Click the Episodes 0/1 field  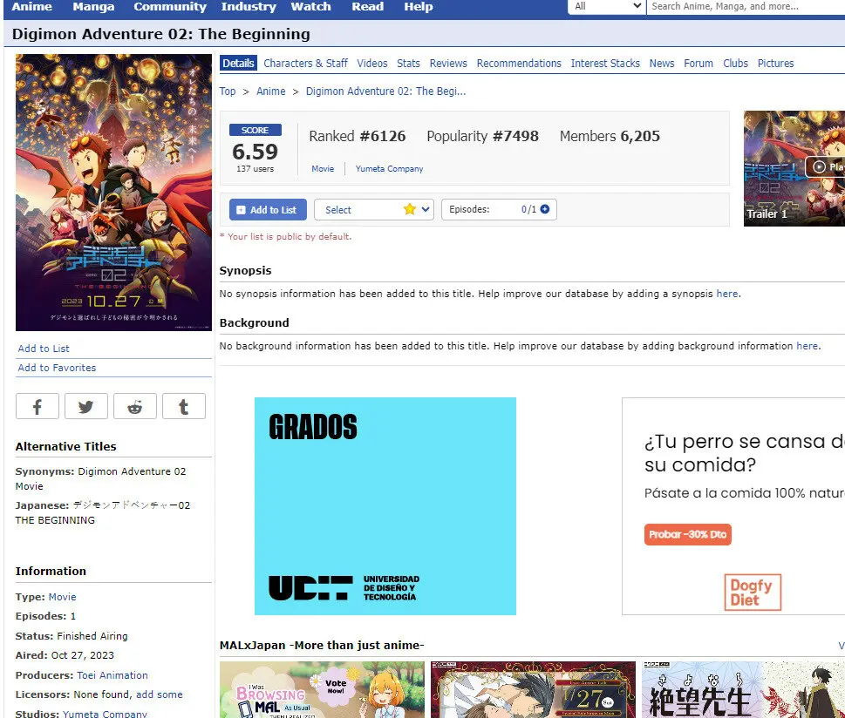click(x=499, y=209)
